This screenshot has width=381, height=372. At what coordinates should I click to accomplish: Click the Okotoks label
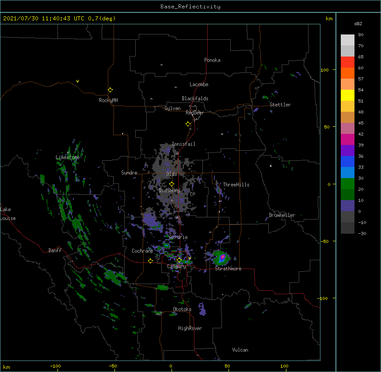click(182, 309)
